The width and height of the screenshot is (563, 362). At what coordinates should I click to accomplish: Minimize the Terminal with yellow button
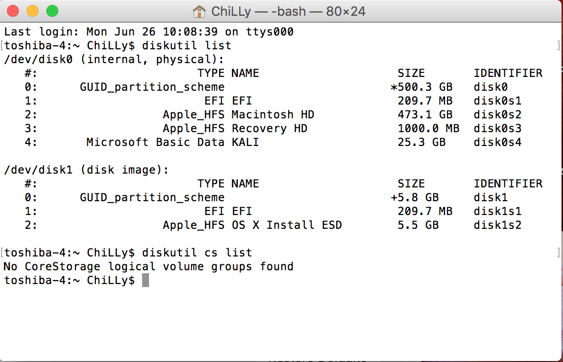(33, 11)
